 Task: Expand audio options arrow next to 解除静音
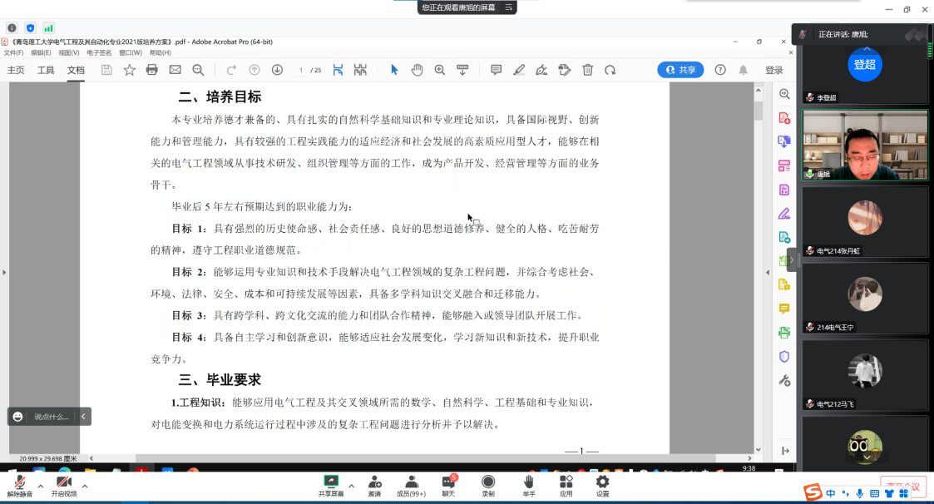pos(40,486)
